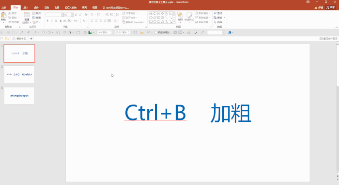Collapse the ribbon with the chevron
This screenshot has height=185, width=339.
click(x=337, y=27)
